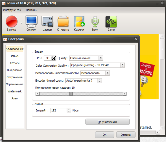Viewport: 166px width, 142px height.
Task: Click the Битрейт stepper arrows
Action: 69,110
